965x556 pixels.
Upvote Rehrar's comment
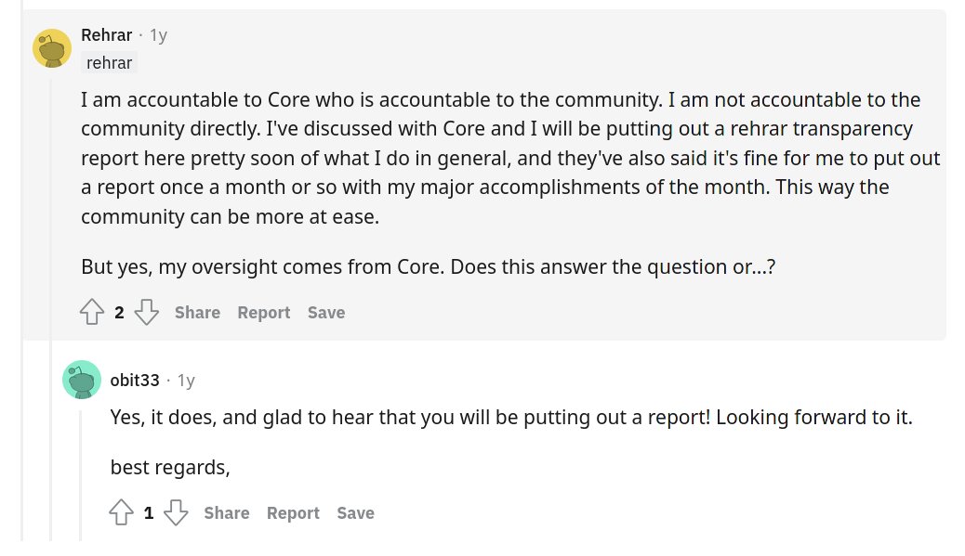(92, 312)
